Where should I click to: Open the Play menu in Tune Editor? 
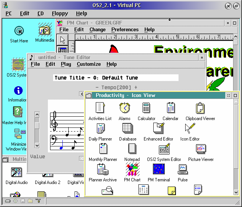(x=66, y=64)
